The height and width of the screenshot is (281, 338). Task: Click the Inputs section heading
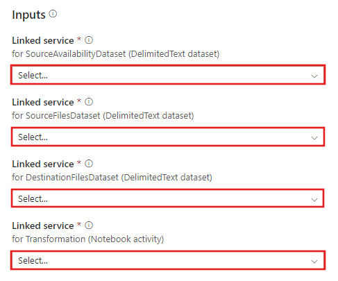point(28,15)
